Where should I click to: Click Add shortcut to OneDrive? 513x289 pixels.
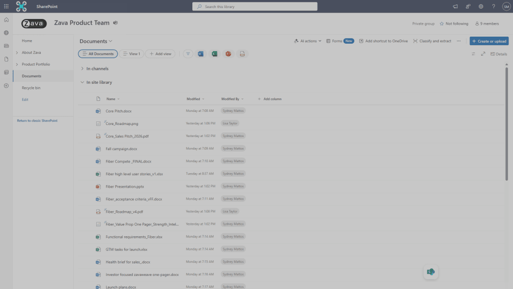[x=383, y=41]
